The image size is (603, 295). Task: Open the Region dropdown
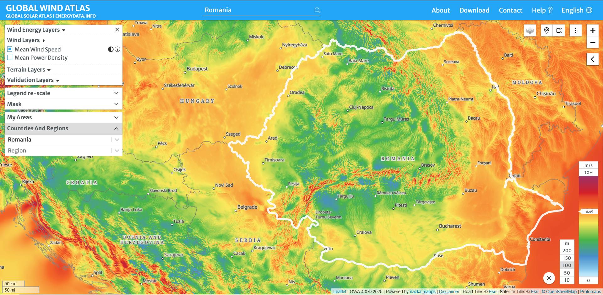tap(117, 151)
